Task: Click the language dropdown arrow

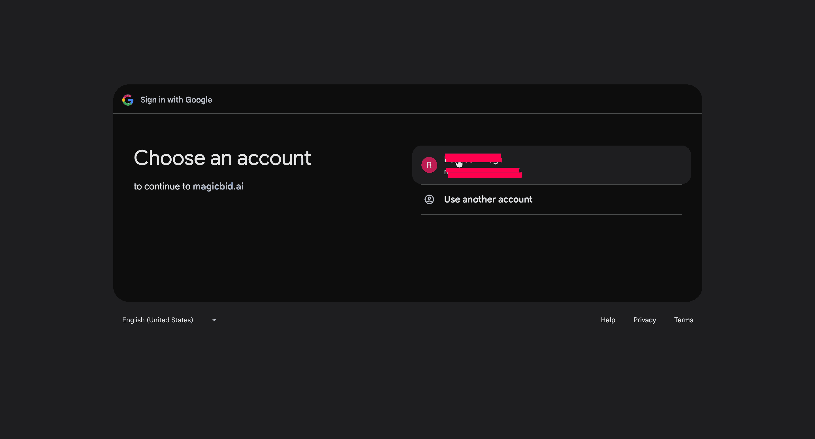Action: click(x=214, y=320)
